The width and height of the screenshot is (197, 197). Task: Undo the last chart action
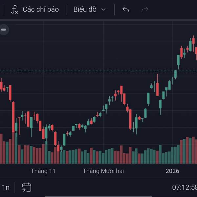(x=126, y=10)
